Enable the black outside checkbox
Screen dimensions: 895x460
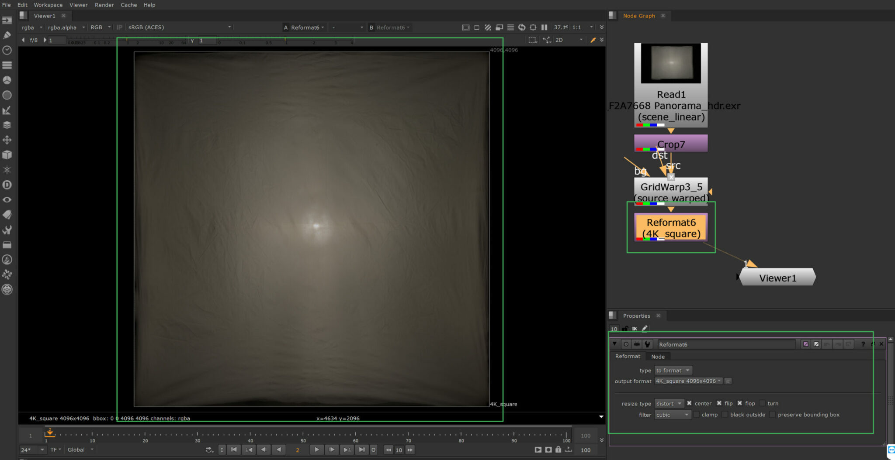724,414
